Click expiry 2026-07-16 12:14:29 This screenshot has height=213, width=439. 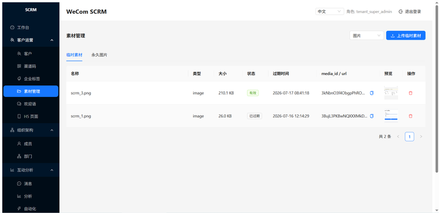click(291, 116)
